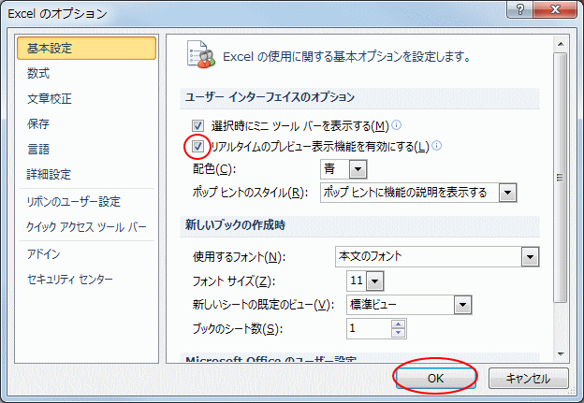Screen dimensions: 584x403
Task: Decrease ブックのシート数 with down arrow
Action: [399, 333]
